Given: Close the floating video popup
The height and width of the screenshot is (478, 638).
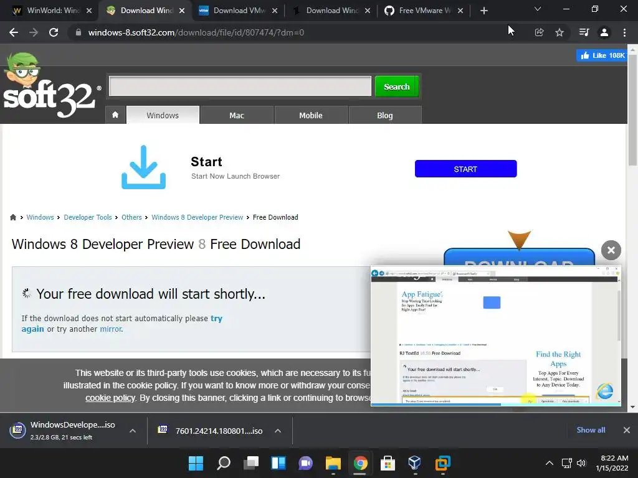Looking at the screenshot, I should tap(611, 250).
